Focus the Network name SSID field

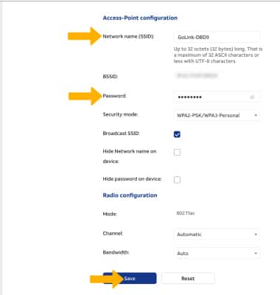(217, 37)
